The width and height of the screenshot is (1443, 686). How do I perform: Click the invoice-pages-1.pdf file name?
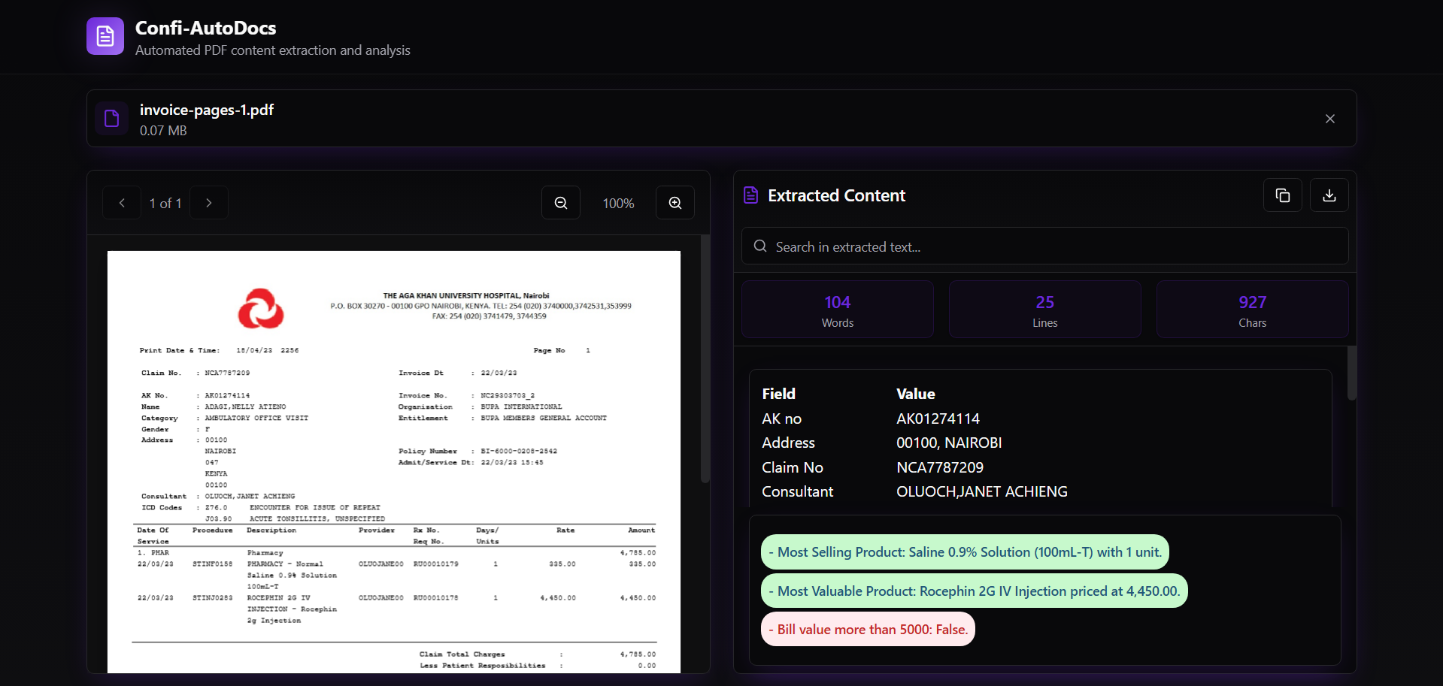click(207, 110)
